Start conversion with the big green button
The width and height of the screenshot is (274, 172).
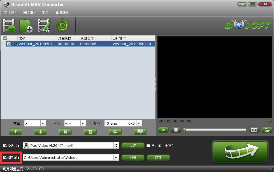(x=240, y=152)
